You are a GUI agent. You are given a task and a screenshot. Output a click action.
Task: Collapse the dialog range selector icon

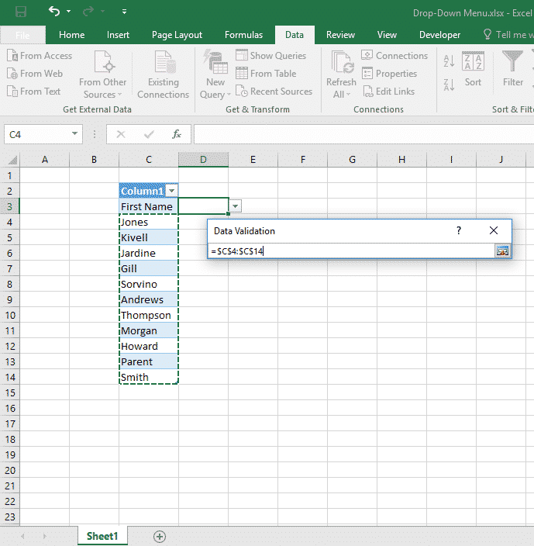click(502, 251)
